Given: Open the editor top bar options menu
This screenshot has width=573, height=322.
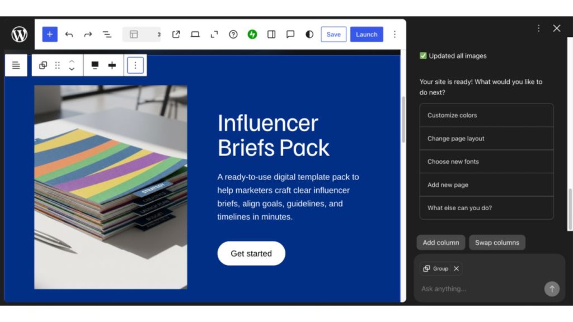Looking at the screenshot, I should coord(394,35).
